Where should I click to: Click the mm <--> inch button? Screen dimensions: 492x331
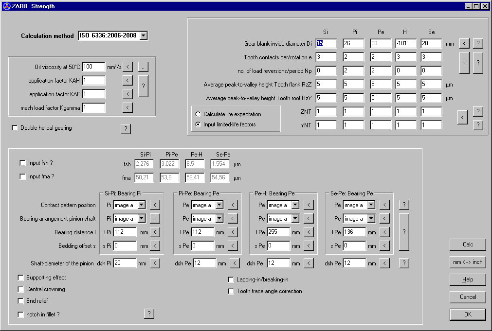tap(467, 262)
